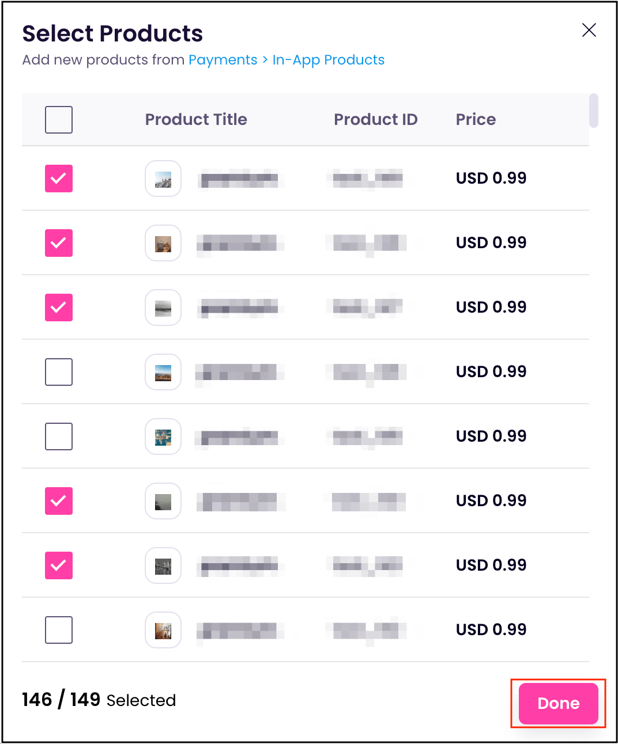Click the third product's grayscale thumbnail
The image size is (618, 744).
[163, 308]
